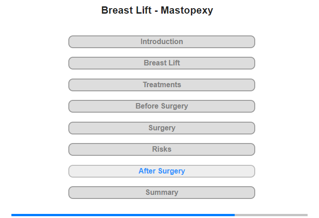Click the blue filled progress bar portion
This screenshot has width=319, height=218.
point(123,215)
